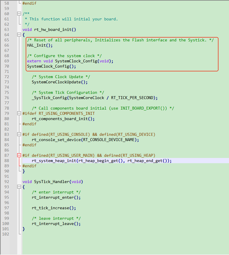Click the 'This function will initial your board' comment
The height and width of the screenshot is (255, 229).
pos(71,19)
